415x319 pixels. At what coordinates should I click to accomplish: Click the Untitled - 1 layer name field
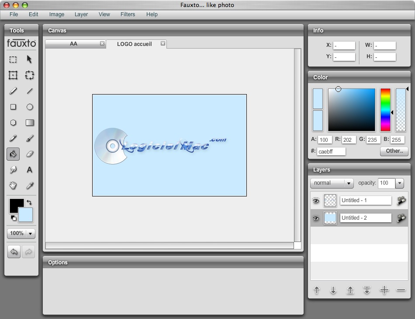coord(366,200)
